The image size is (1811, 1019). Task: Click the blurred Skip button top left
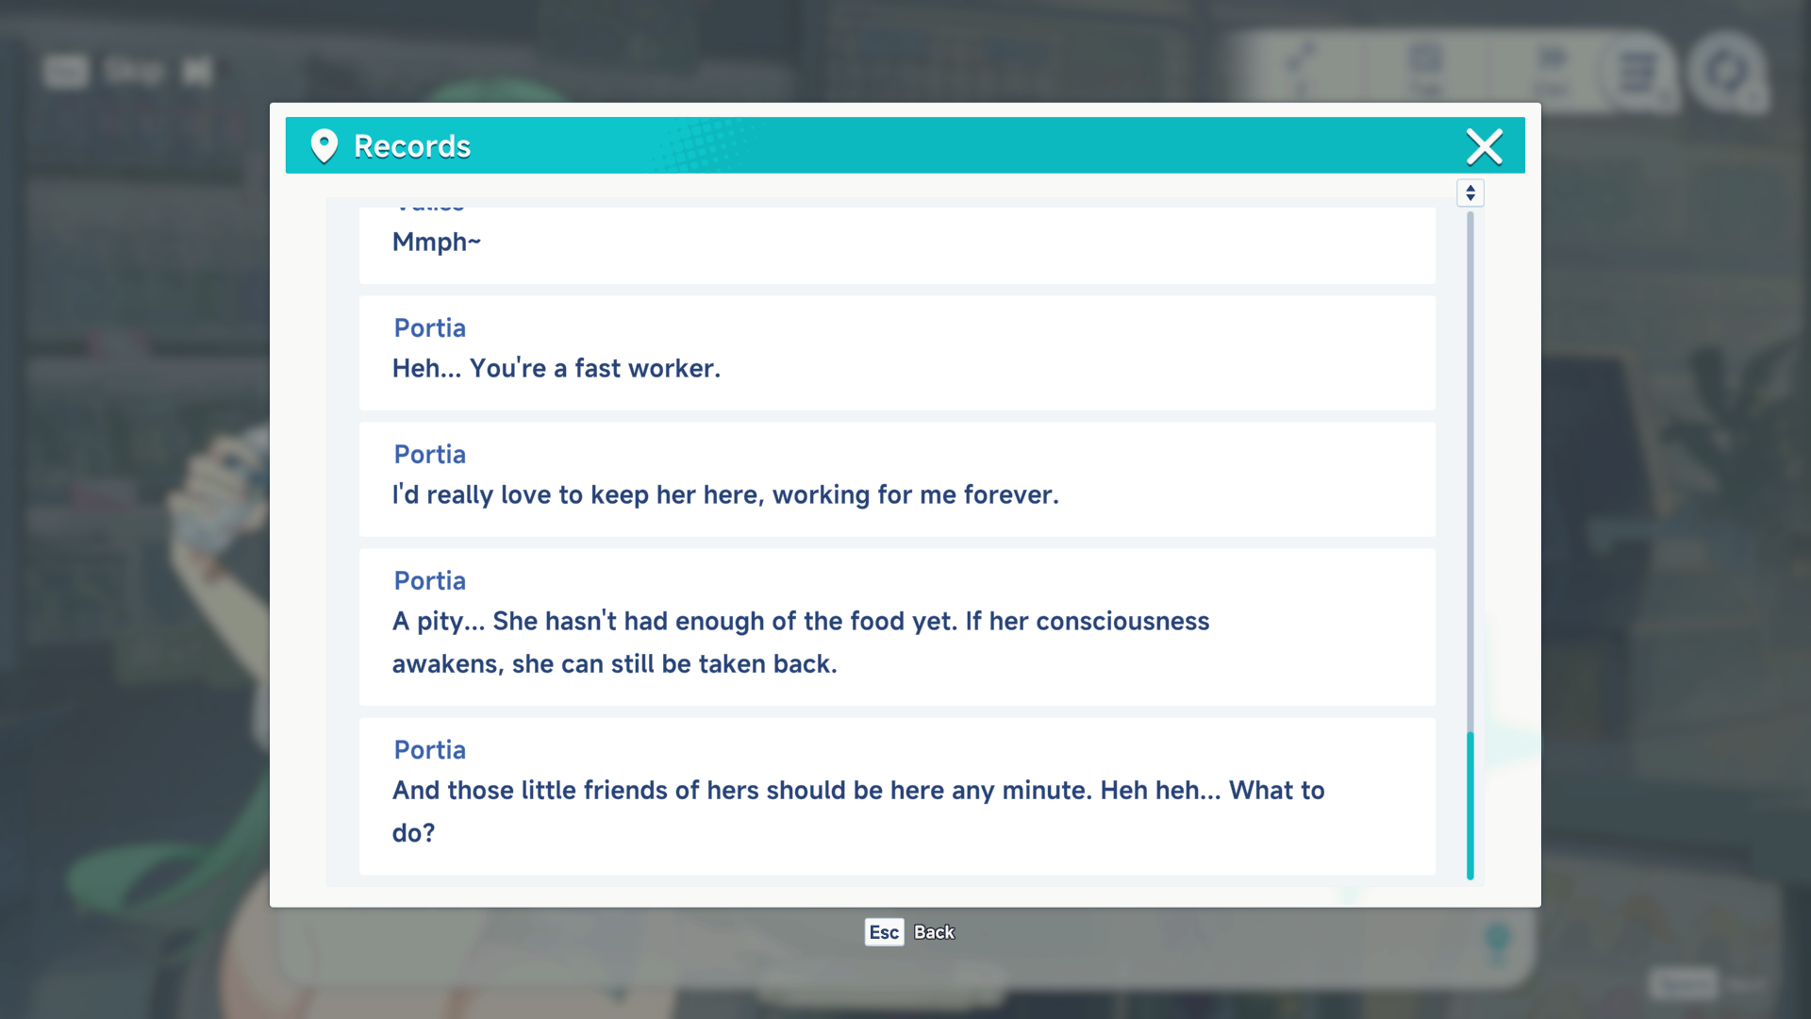[x=134, y=71]
